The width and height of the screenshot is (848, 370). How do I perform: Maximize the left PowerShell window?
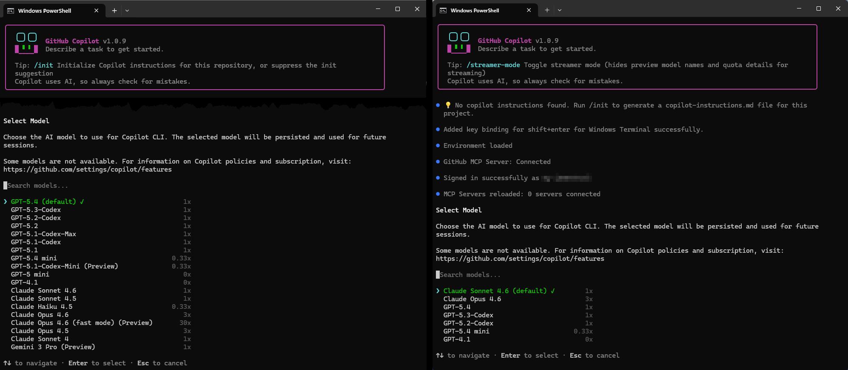click(397, 9)
